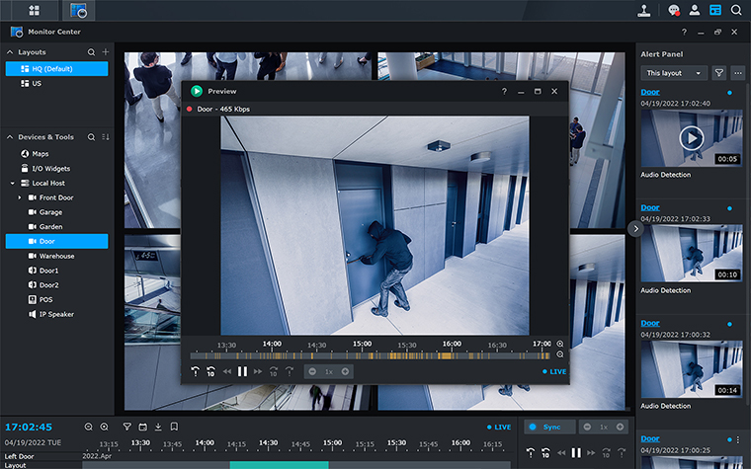The image size is (751, 469).
Task: Open the user account icon in top bar
Action: point(695,11)
